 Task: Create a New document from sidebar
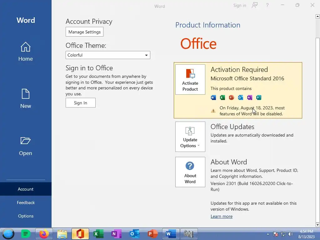pyautogui.click(x=26, y=99)
